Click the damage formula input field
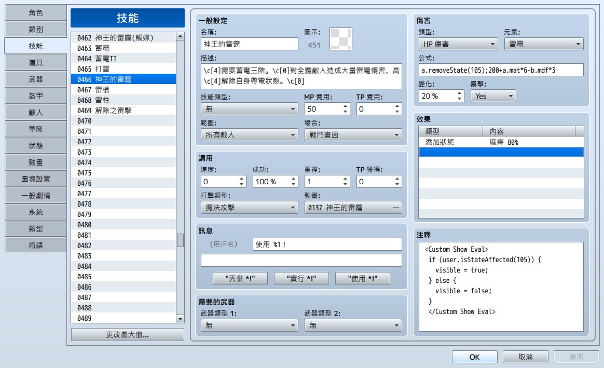604x368 pixels. [501, 70]
